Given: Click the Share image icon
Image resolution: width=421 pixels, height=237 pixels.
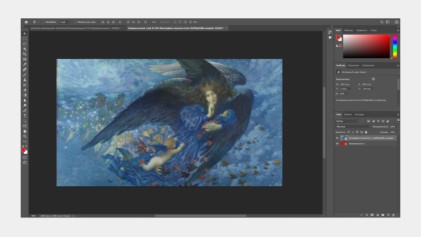Looking at the screenshot, I should point(397,22).
